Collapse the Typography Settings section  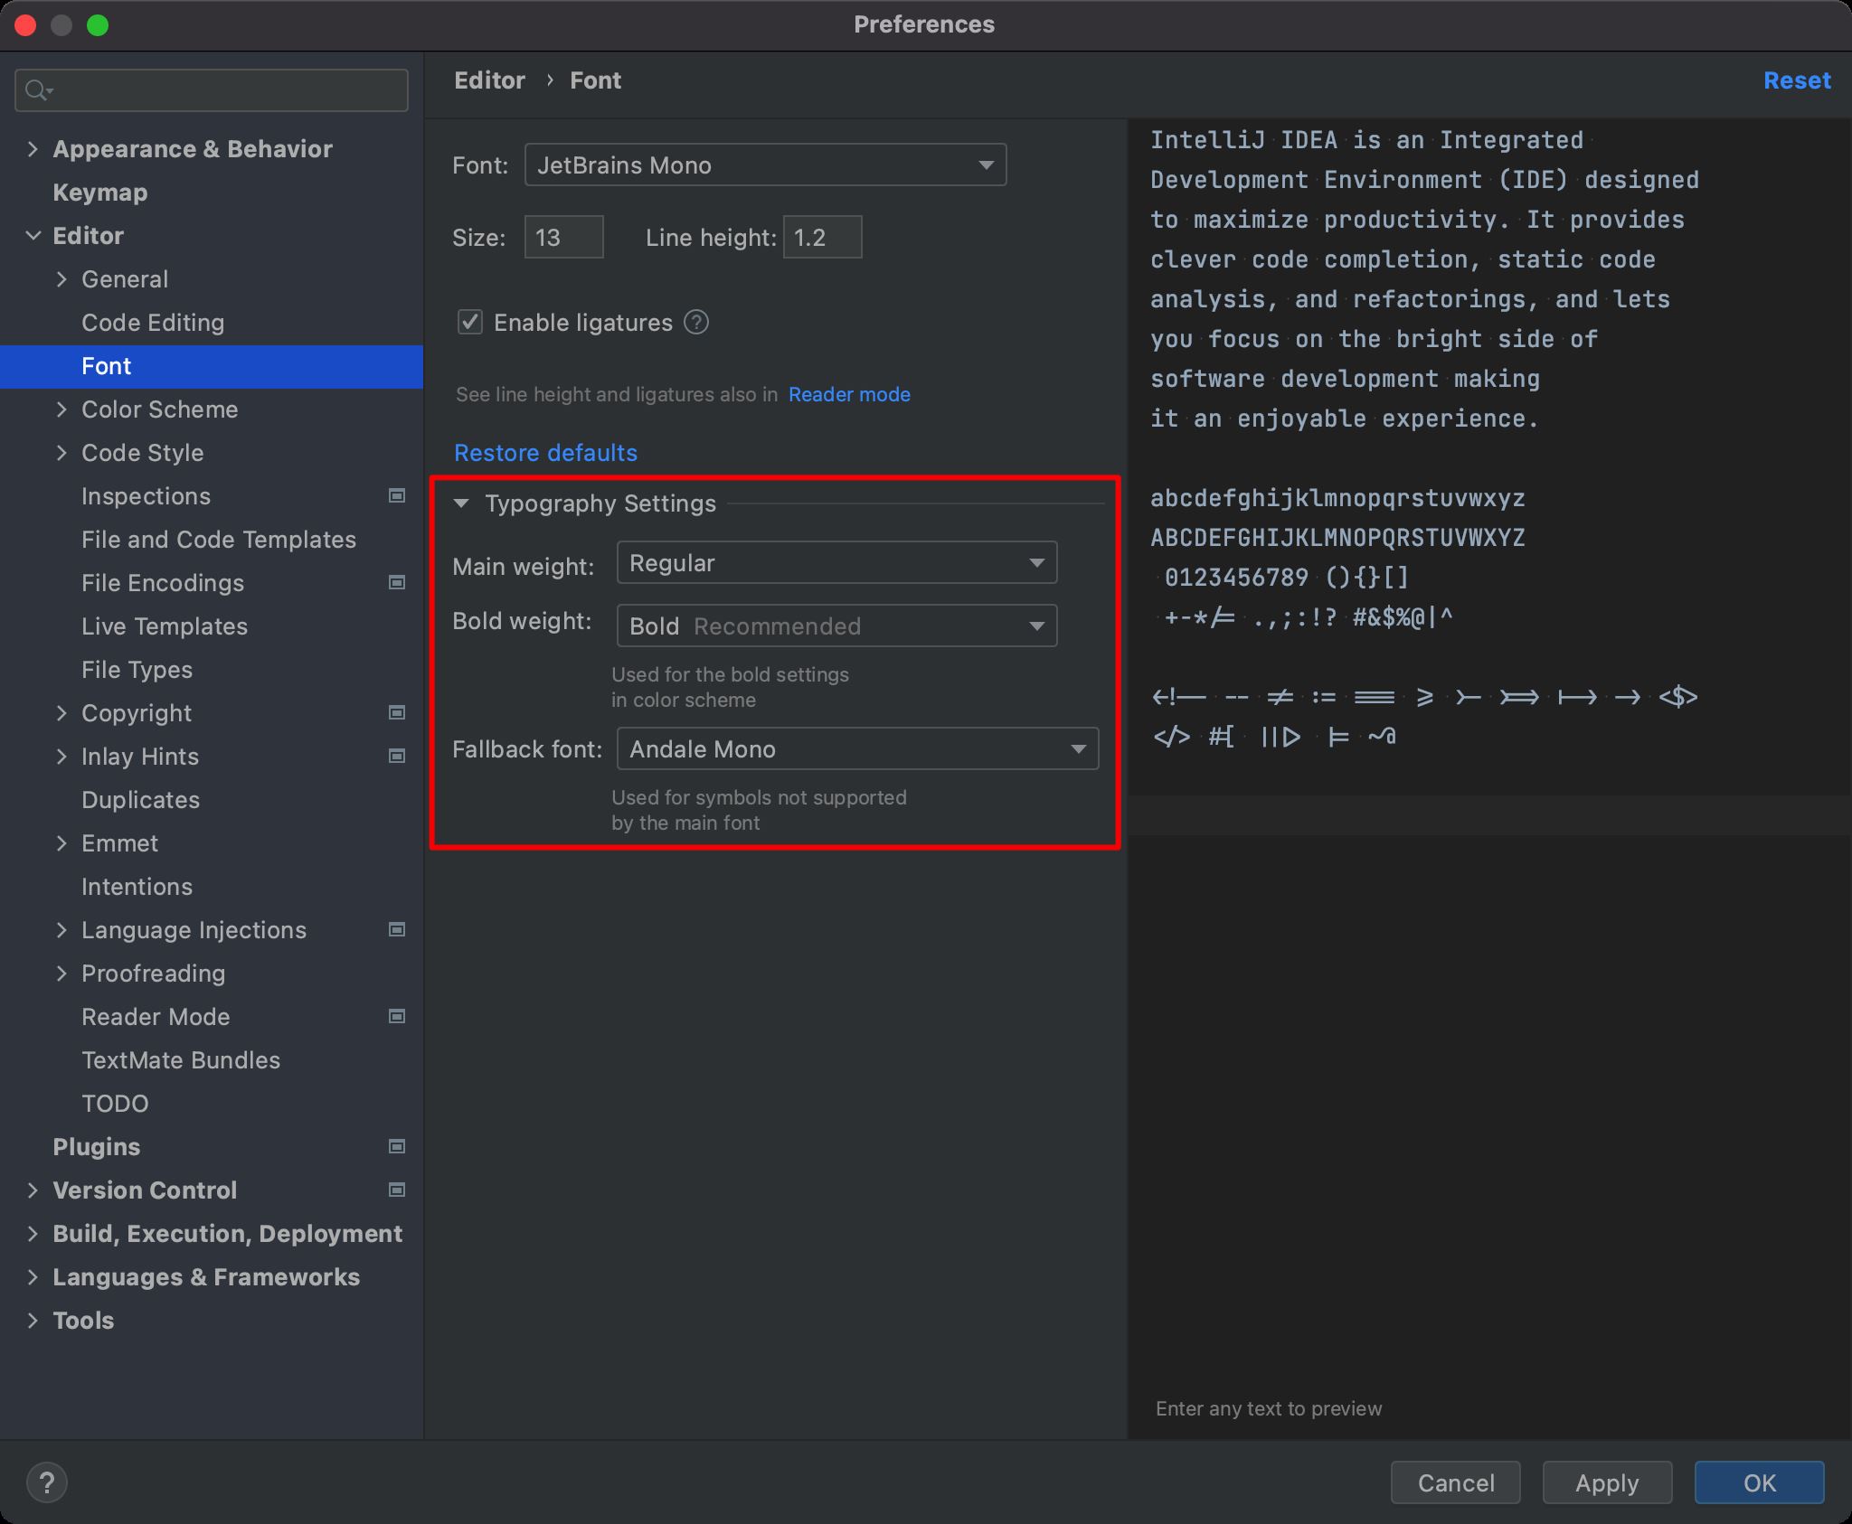[x=461, y=503]
